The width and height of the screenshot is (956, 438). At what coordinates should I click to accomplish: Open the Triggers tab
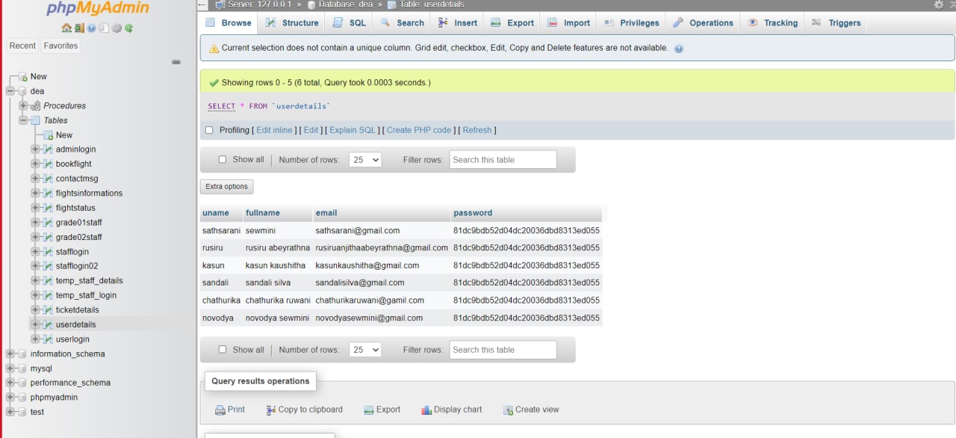tap(836, 23)
